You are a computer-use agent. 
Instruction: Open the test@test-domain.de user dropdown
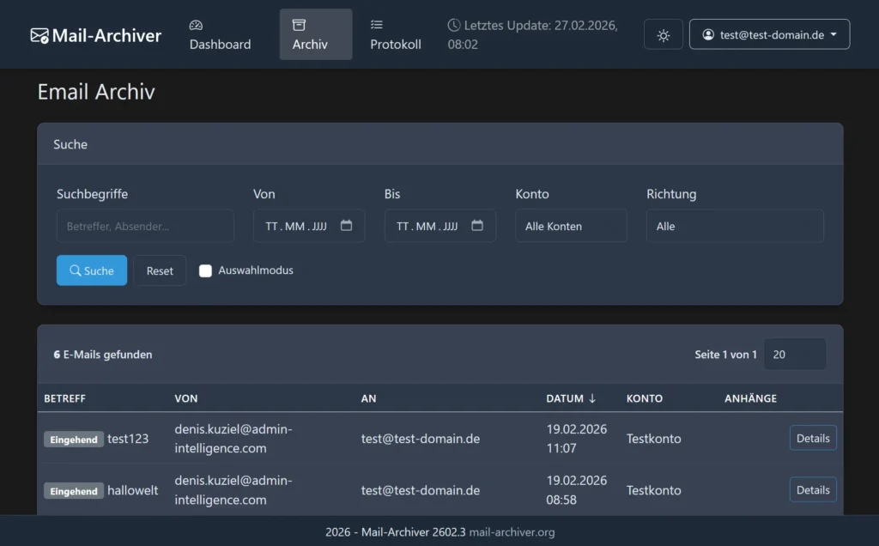pos(769,35)
